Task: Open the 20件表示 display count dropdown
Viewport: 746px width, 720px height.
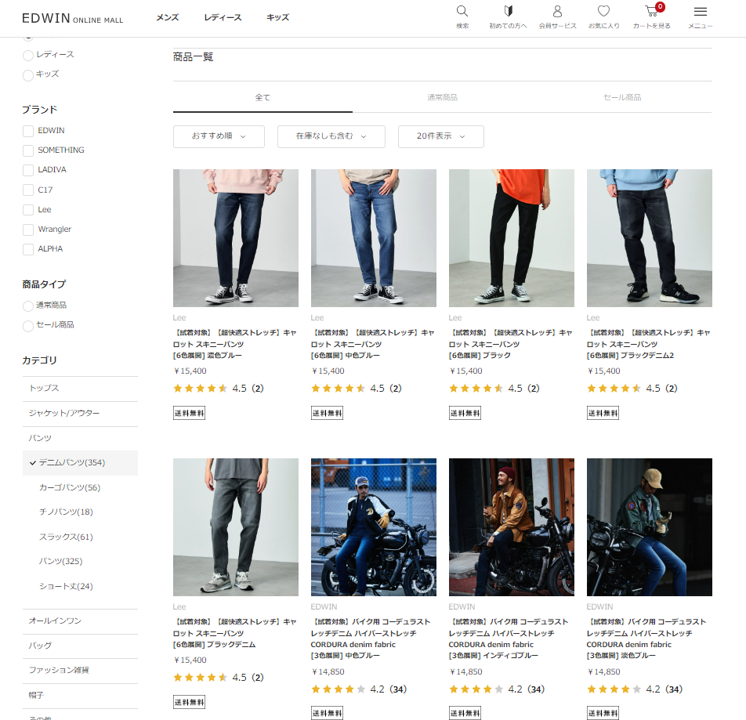Action: 440,136
